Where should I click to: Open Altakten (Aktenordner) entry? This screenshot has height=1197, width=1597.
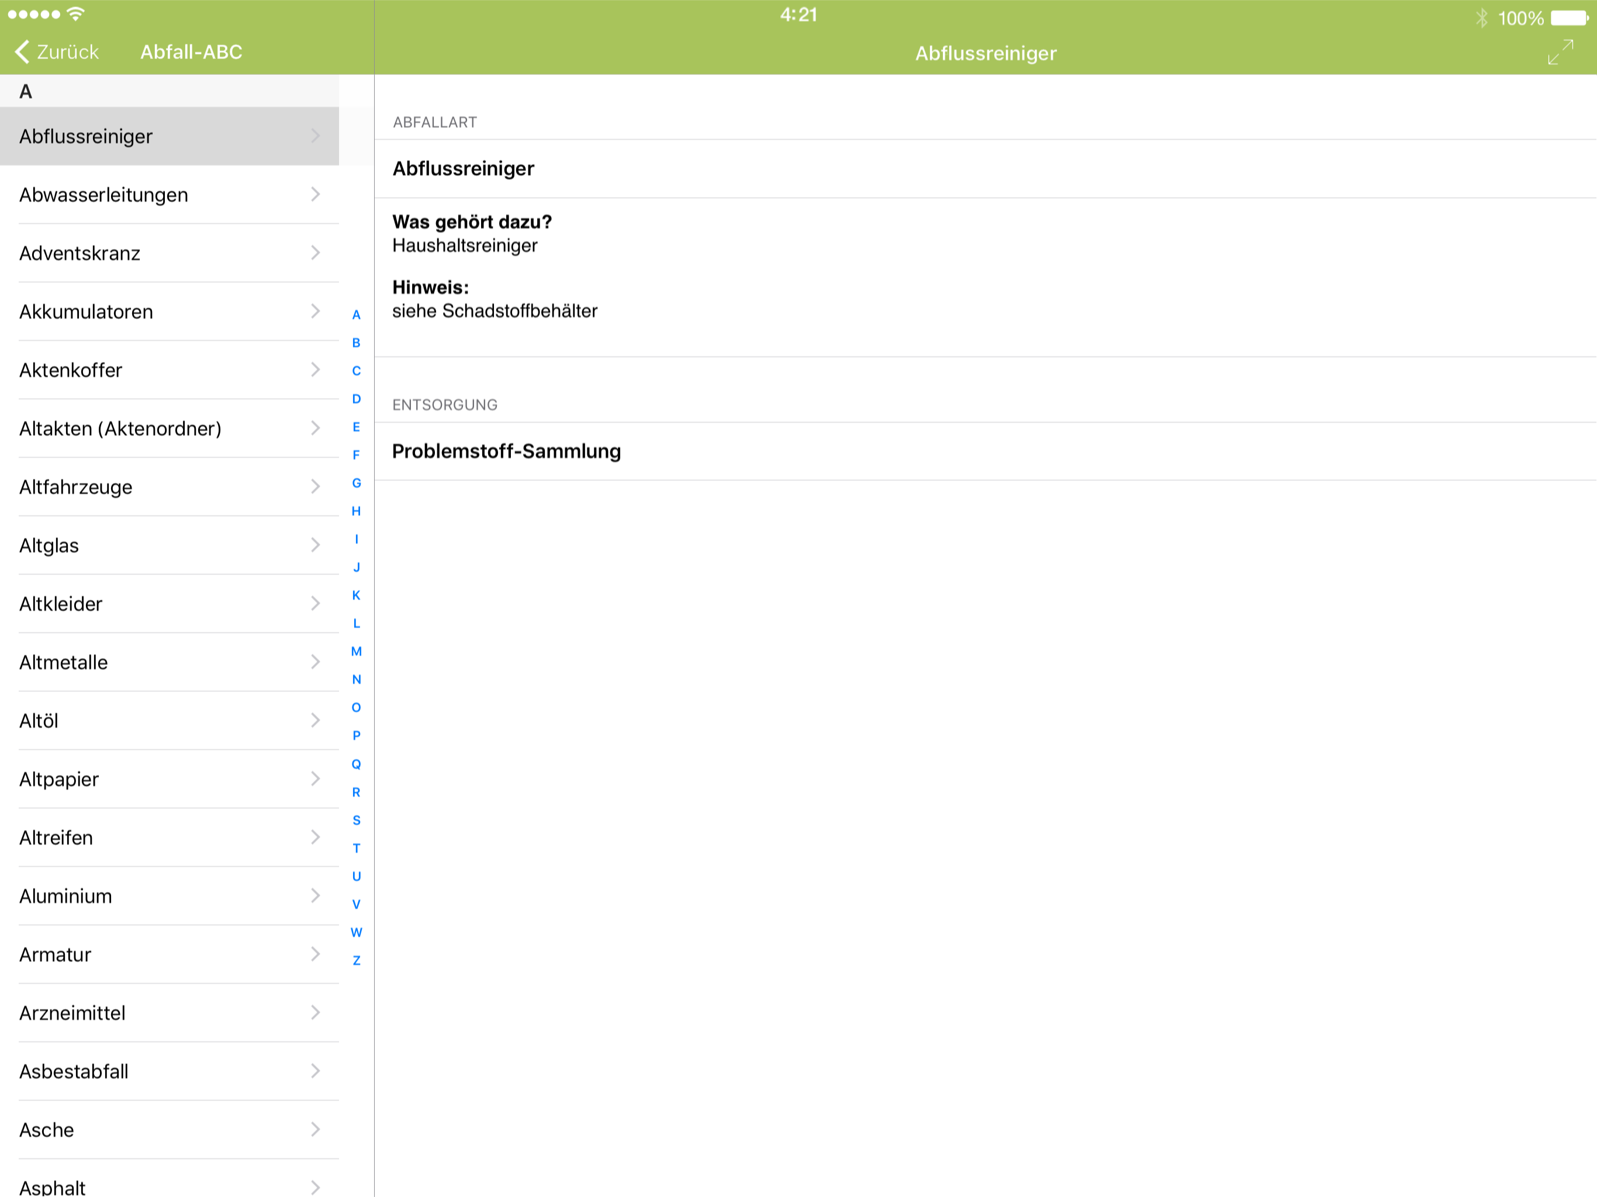click(169, 429)
